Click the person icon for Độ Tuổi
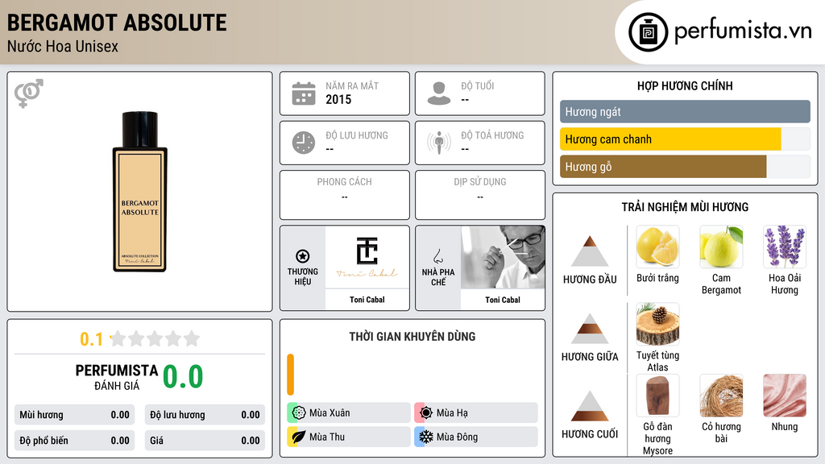This screenshot has width=825, height=464. [439, 93]
